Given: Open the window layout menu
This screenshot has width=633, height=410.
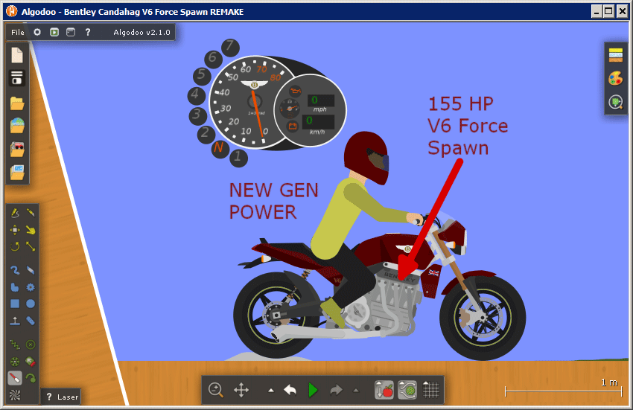Looking at the screenshot, I should click(x=71, y=32).
